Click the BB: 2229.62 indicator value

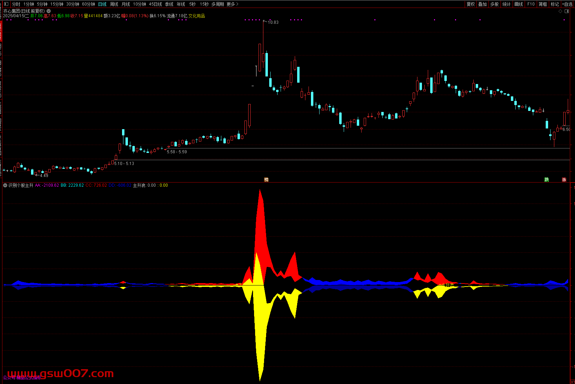click(x=72, y=185)
